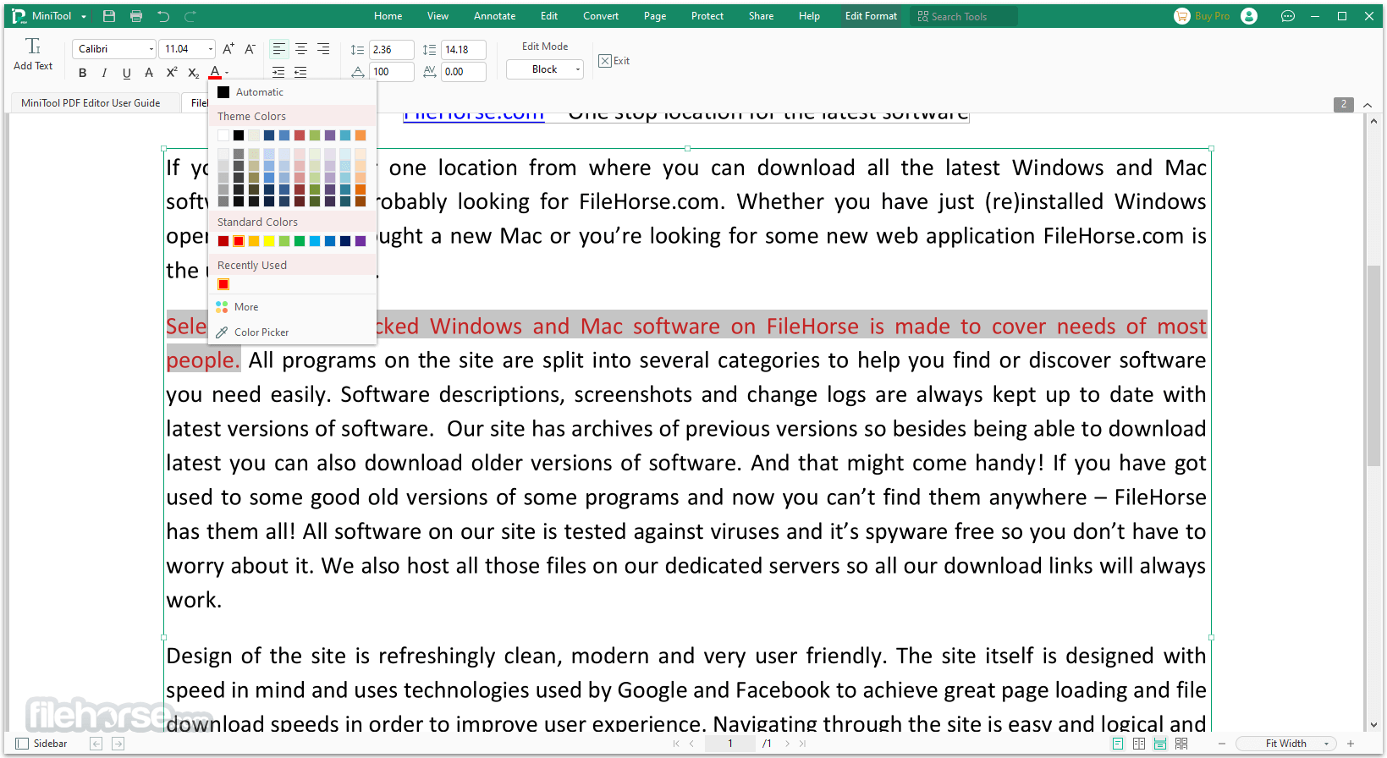
Task: Open the Fit Width zoom dropdown
Action: pyautogui.click(x=1286, y=744)
